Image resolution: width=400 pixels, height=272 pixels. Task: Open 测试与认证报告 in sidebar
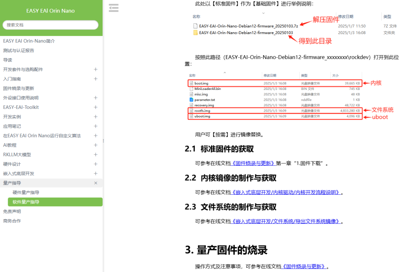19,50
